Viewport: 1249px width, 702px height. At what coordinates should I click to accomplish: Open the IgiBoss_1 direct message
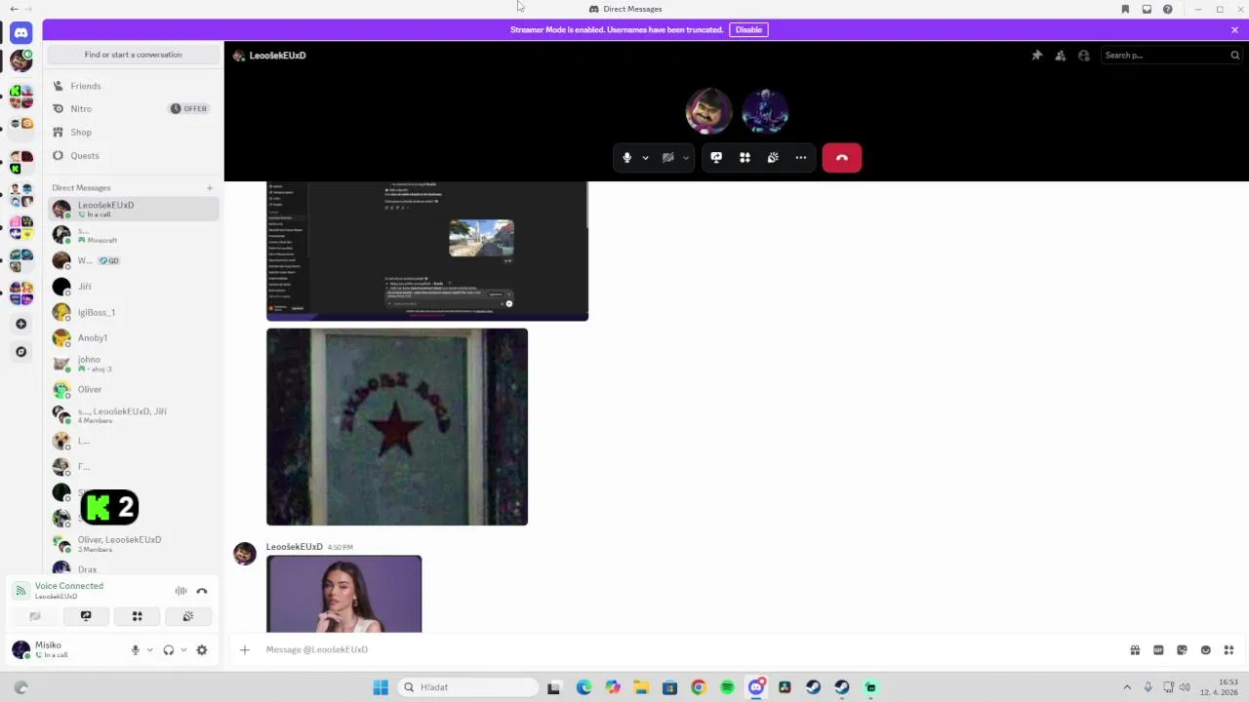click(x=133, y=312)
